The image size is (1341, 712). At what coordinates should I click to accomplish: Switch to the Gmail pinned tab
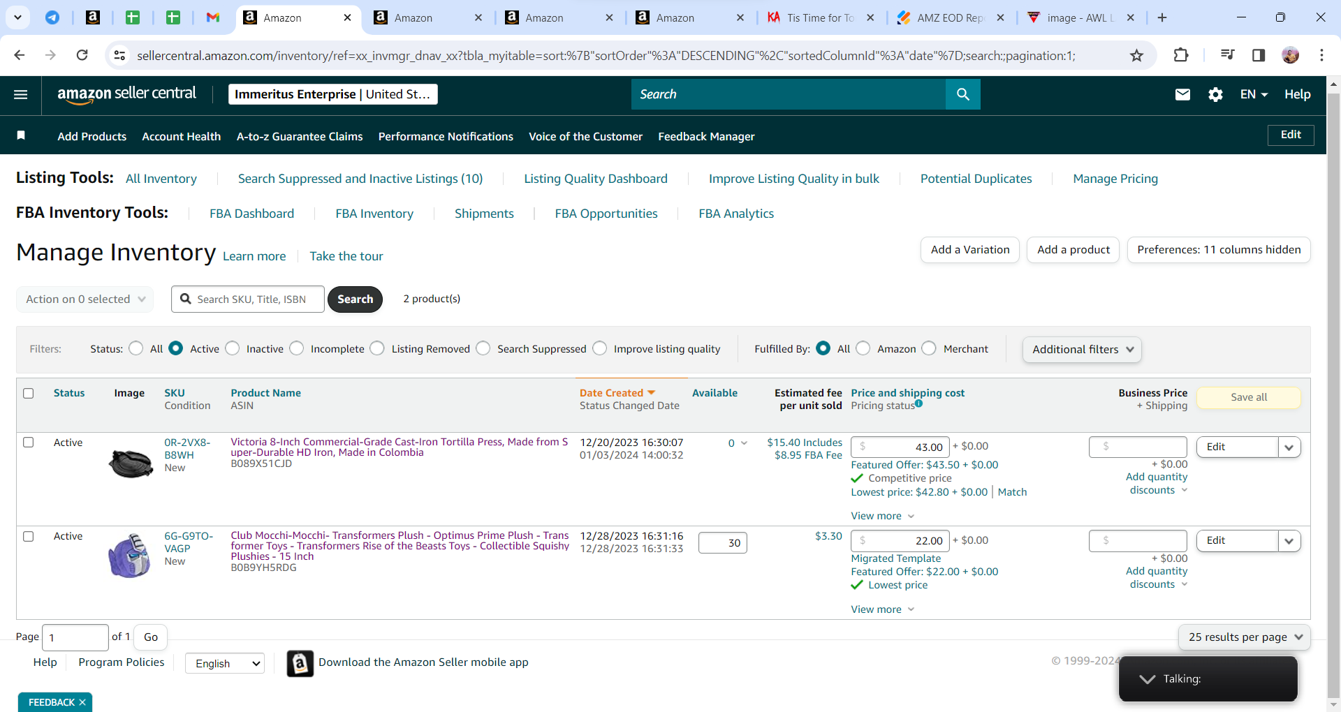213,17
